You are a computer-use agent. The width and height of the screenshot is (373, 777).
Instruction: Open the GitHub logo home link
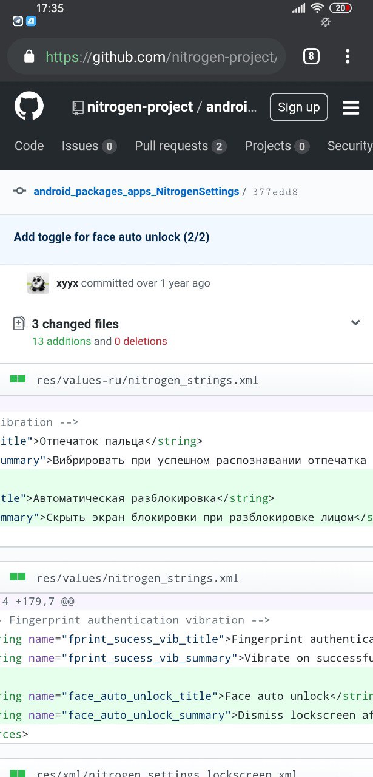coord(29,107)
